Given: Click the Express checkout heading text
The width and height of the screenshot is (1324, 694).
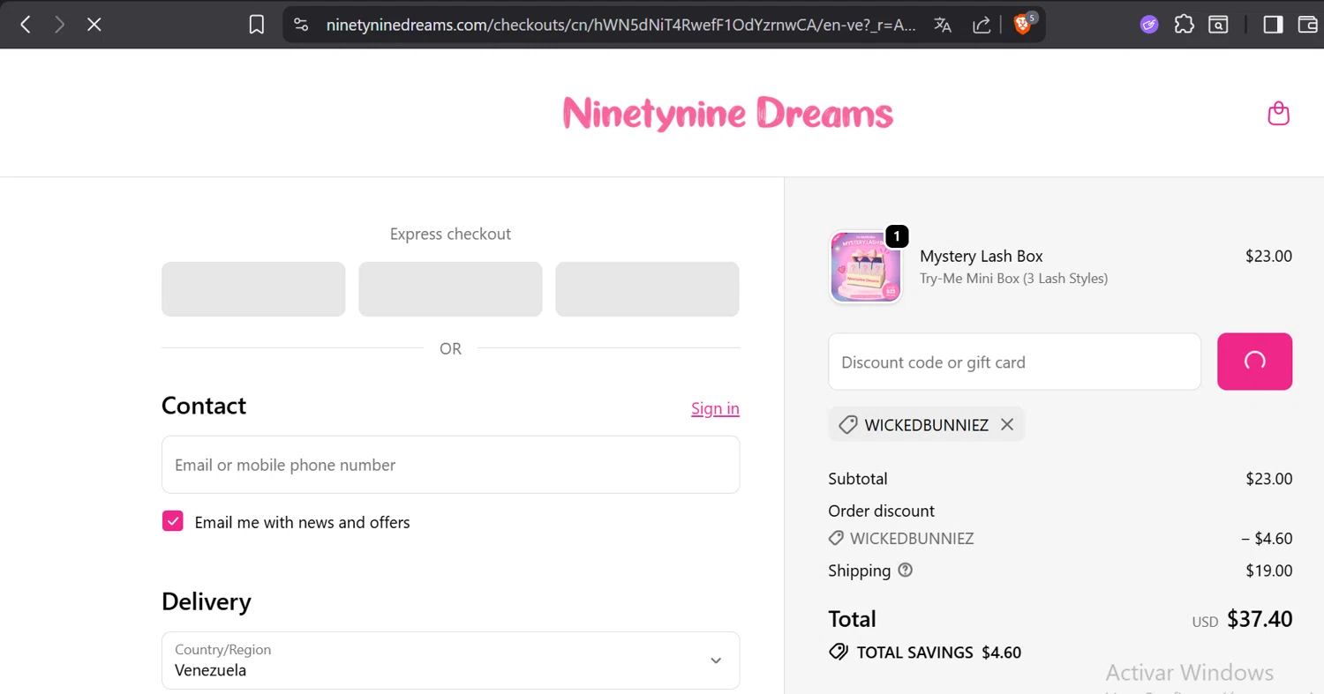Looking at the screenshot, I should [450, 234].
